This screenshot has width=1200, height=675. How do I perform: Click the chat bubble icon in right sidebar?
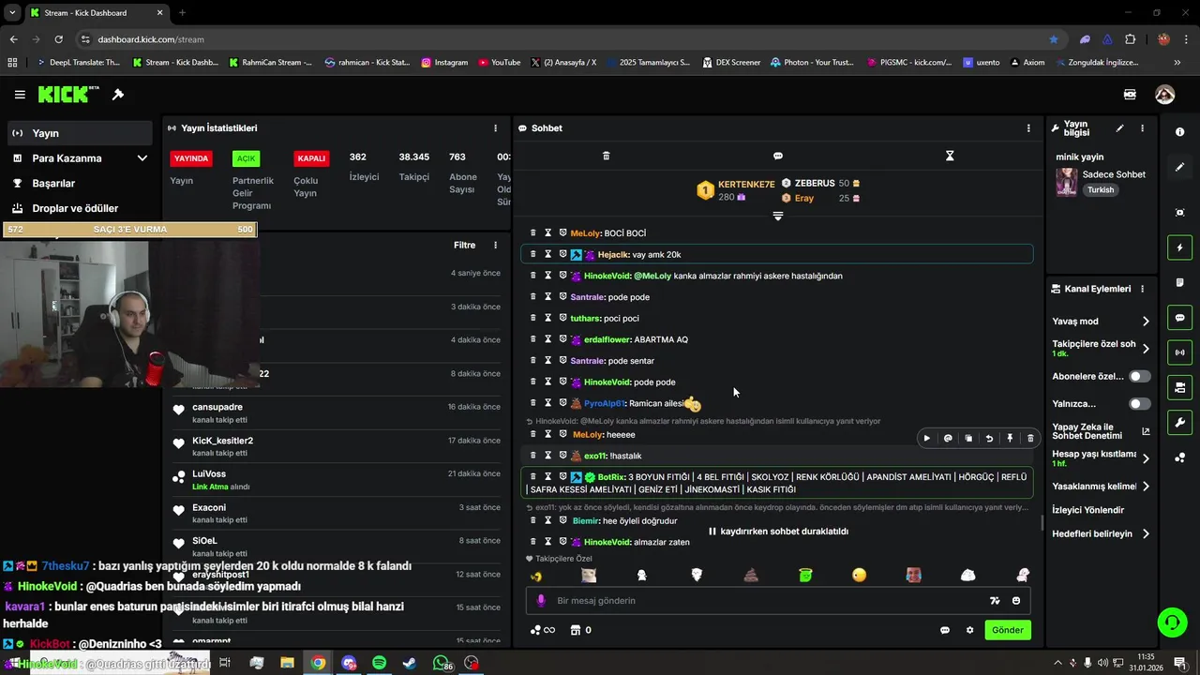click(1180, 318)
